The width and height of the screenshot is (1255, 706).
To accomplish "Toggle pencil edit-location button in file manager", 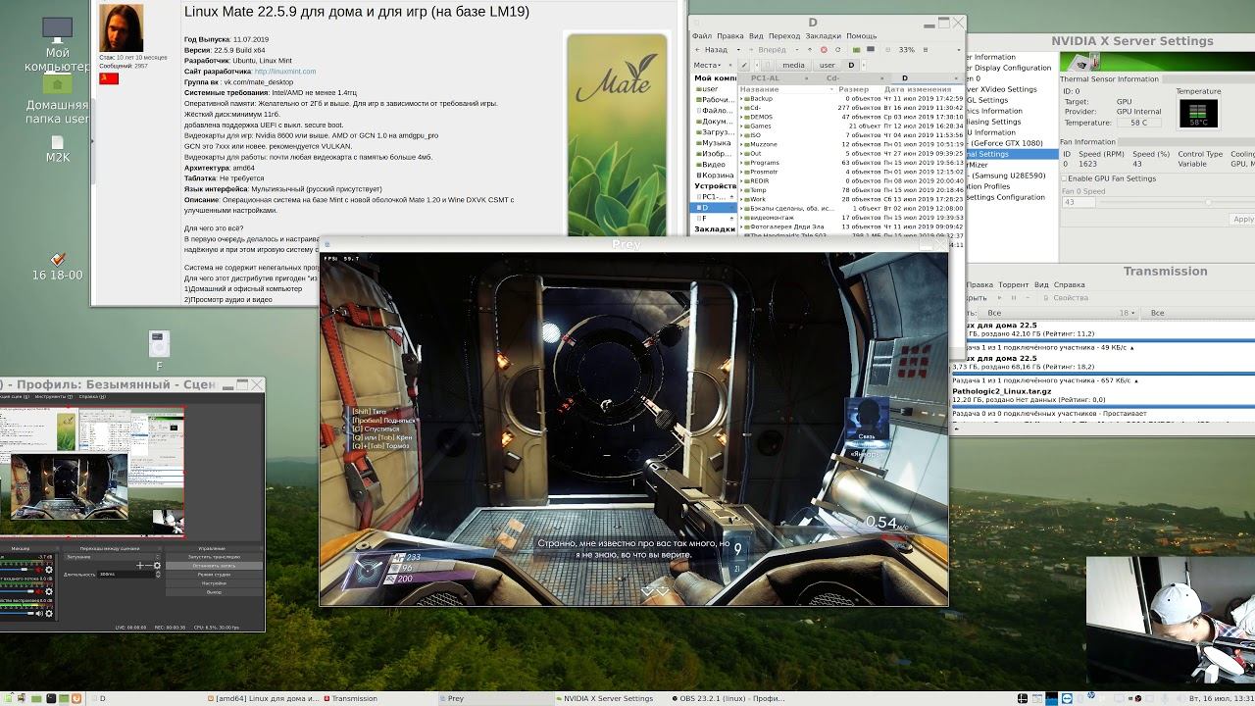I will [744, 65].
